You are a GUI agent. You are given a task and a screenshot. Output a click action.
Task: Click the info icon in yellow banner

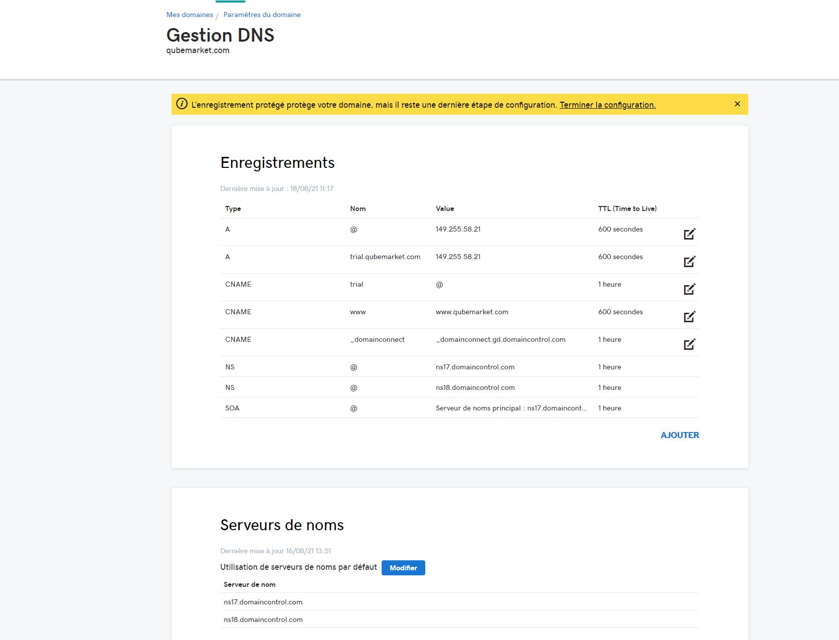coord(182,104)
